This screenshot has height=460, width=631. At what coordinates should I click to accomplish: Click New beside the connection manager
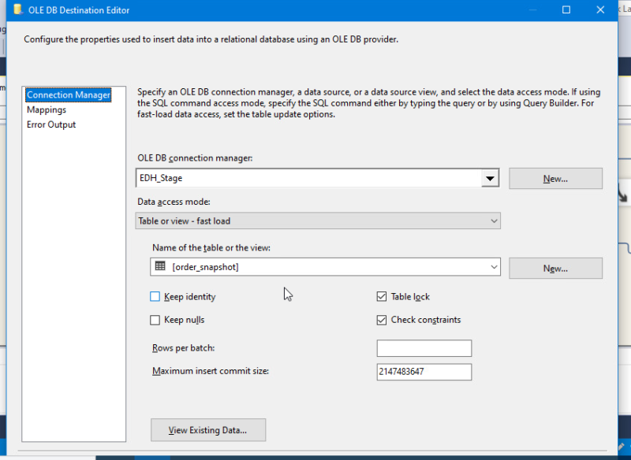click(555, 178)
